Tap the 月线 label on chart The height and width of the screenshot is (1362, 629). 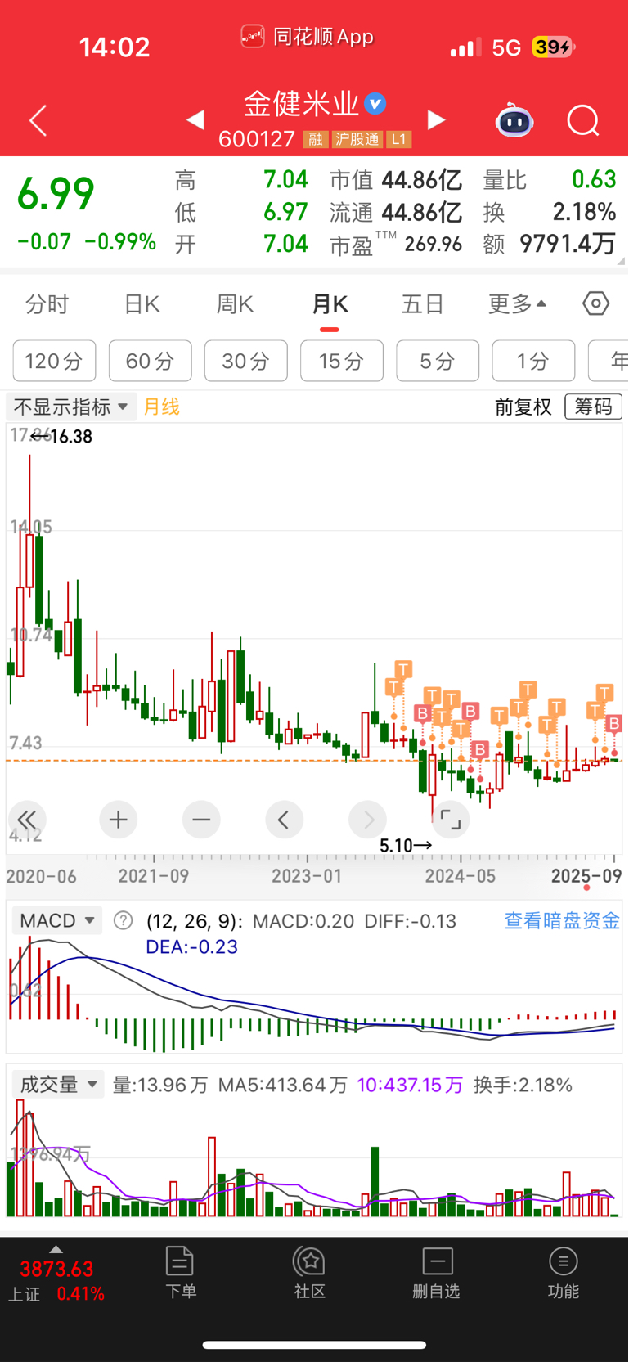[161, 407]
